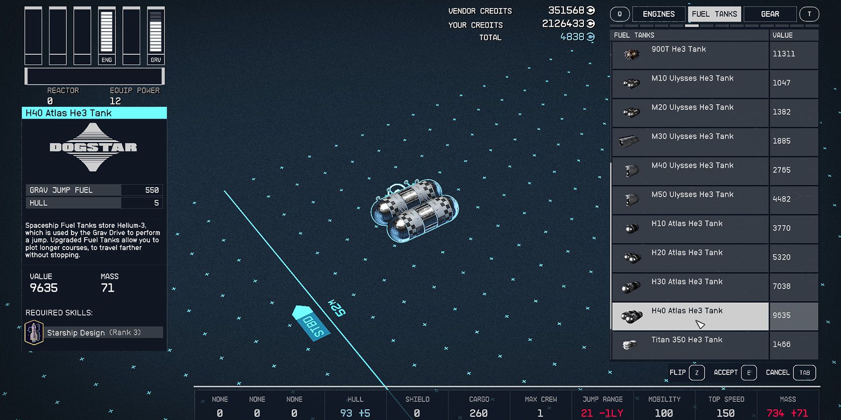Click the Titan 350 He3 Tank icon
The image size is (841, 420).
630,345
